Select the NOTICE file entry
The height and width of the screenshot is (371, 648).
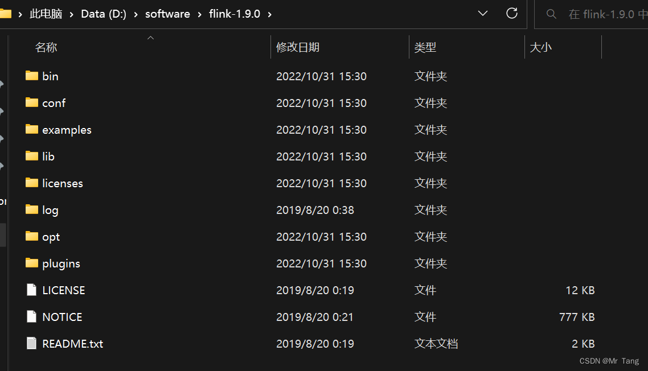tap(62, 317)
